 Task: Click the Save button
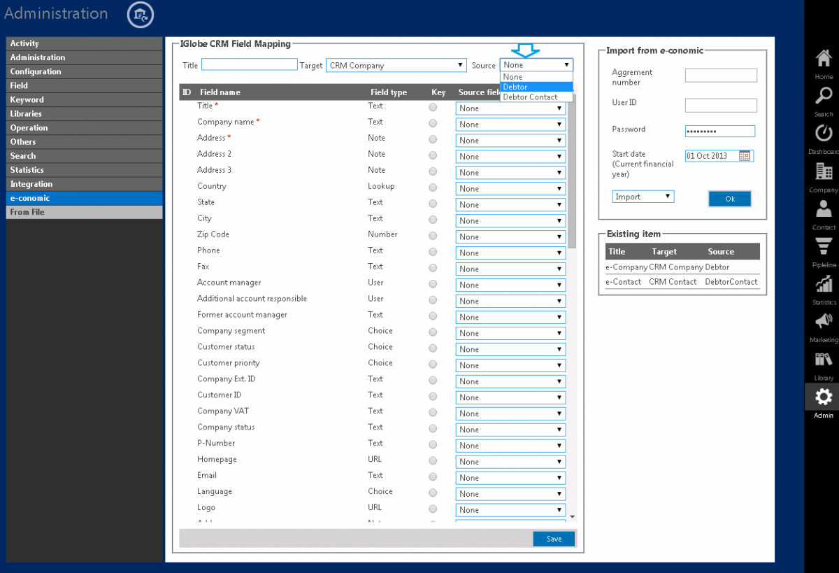pos(554,539)
